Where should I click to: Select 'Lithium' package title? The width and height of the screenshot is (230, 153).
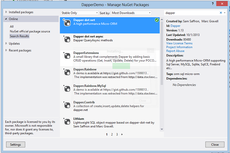[79, 119]
